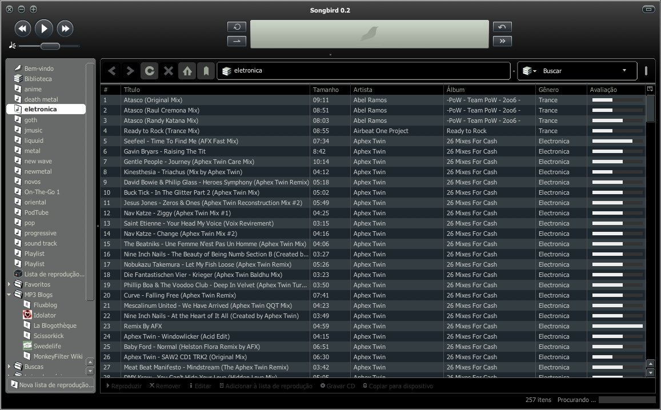Click Adicionar à lista de reprodução
Viewport: 661px width, 410px height.
tap(266, 386)
